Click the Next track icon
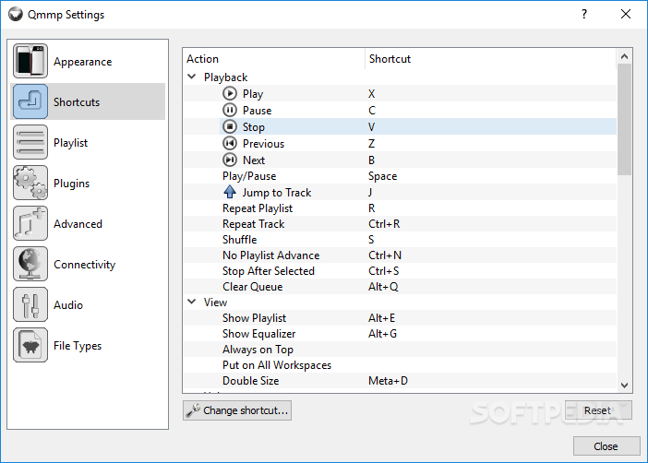Screen dimensions: 648x463 [230, 160]
